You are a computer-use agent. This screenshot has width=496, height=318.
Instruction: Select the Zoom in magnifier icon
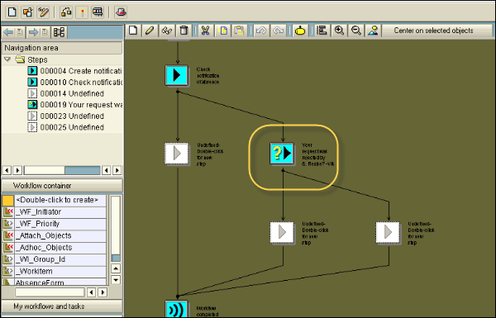point(339,31)
